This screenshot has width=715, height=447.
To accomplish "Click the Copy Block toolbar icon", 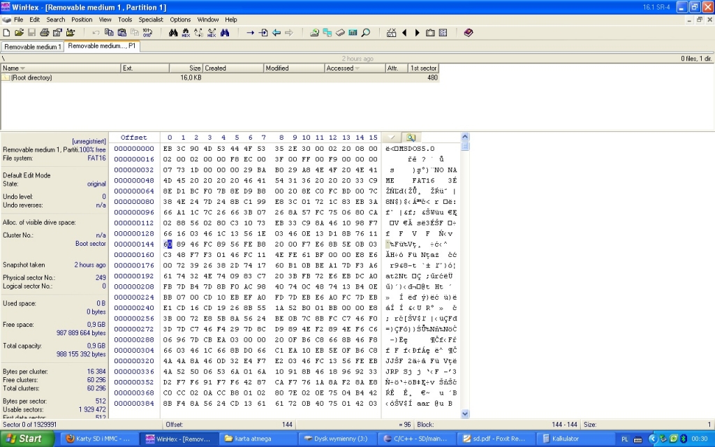I will pos(109,32).
